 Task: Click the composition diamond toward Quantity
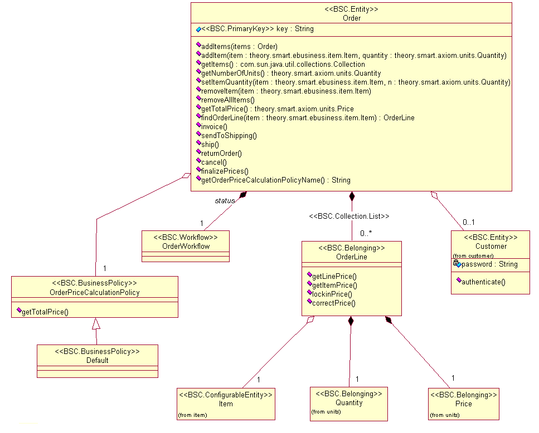coord(351,321)
